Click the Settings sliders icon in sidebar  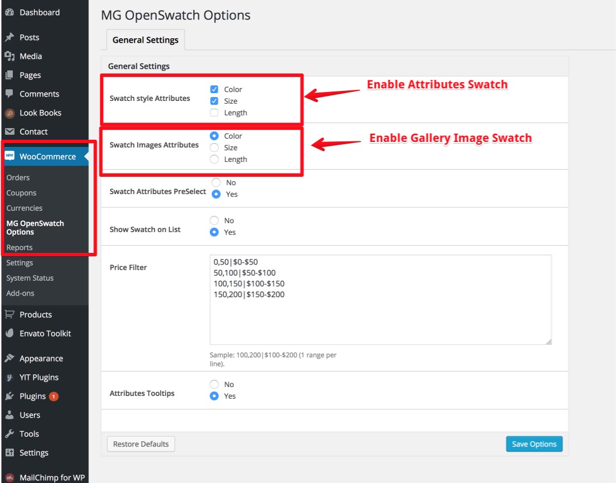[9, 453]
